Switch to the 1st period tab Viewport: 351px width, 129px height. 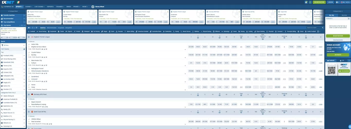(61, 28)
